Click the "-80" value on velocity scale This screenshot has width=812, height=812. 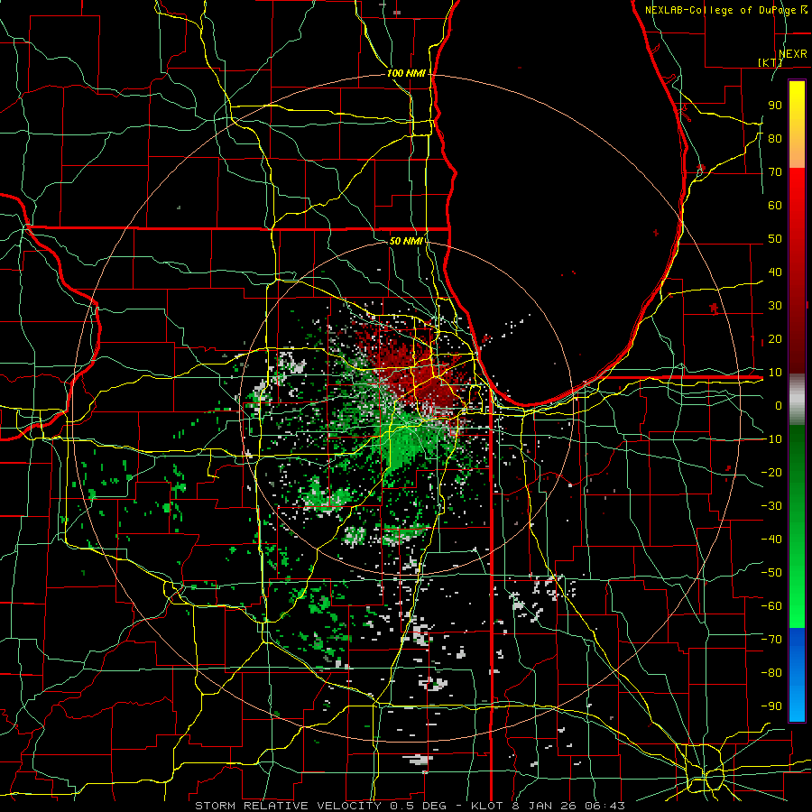coord(771,673)
